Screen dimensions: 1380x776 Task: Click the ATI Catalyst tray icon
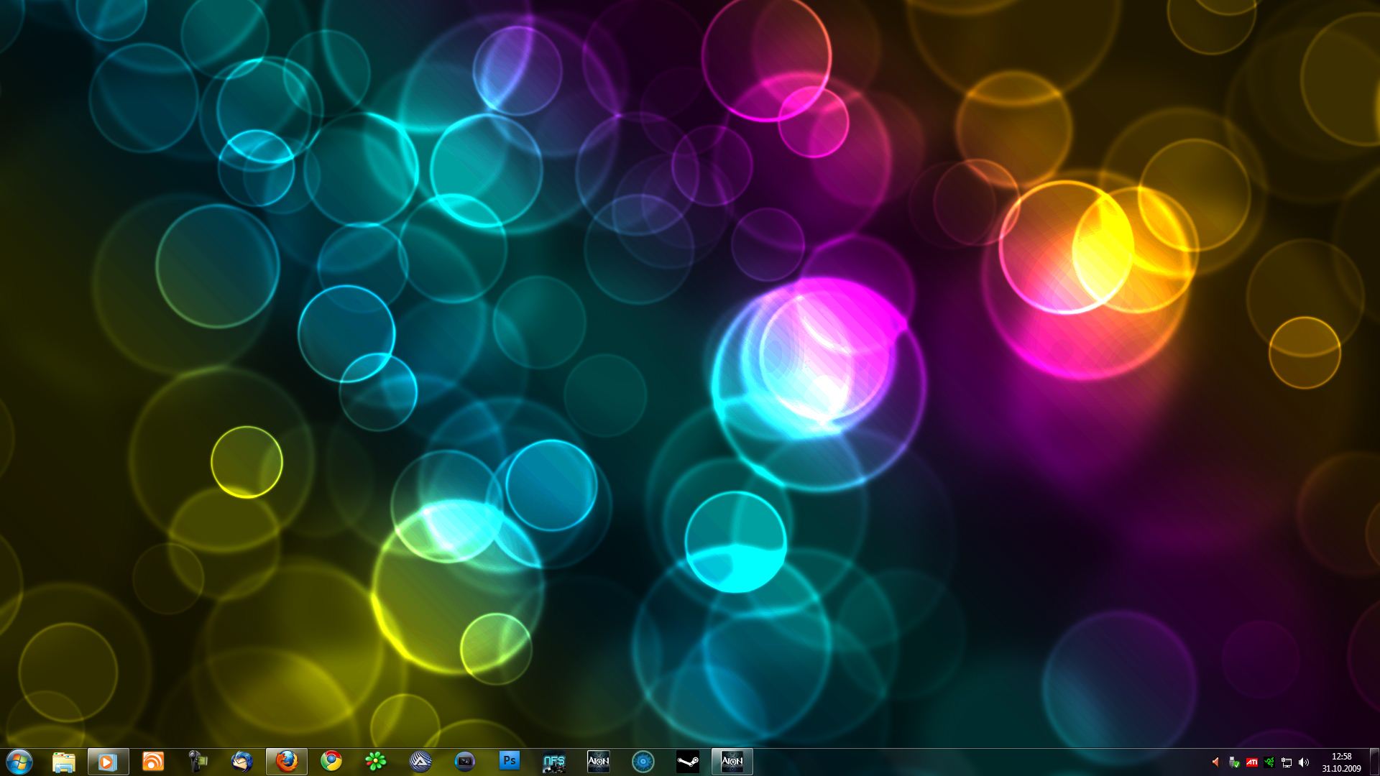[1251, 762]
